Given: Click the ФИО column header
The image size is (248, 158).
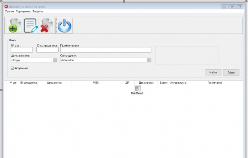Looking at the screenshot, I should pyautogui.click(x=95, y=83).
